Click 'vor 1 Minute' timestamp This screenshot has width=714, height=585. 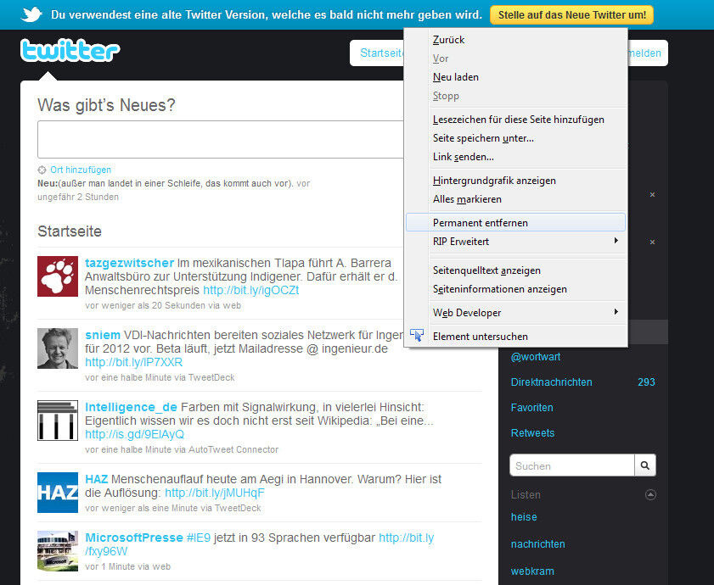pos(112,567)
